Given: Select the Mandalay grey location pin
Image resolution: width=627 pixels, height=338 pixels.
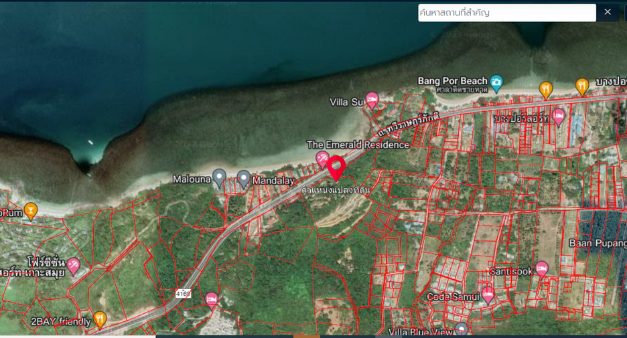Looking at the screenshot, I should point(244,179).
